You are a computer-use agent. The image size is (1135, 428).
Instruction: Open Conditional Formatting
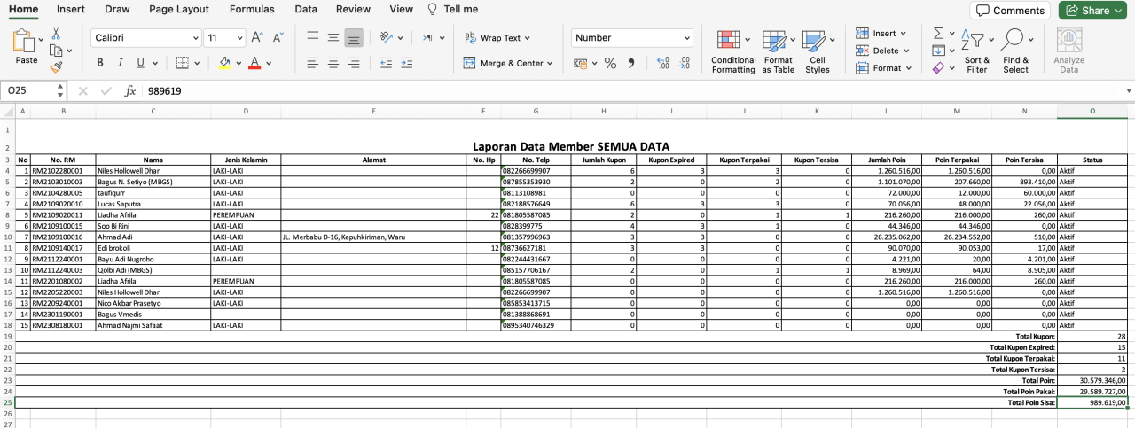point(733,51)
